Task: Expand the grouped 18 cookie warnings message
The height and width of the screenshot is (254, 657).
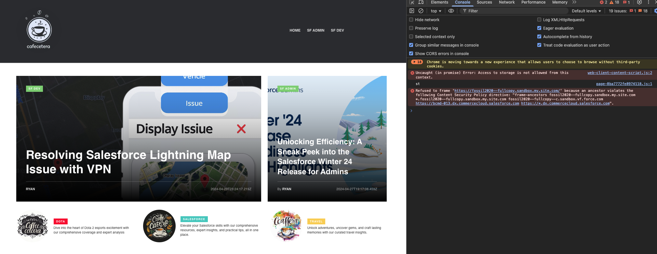Action: coord(417,62)
